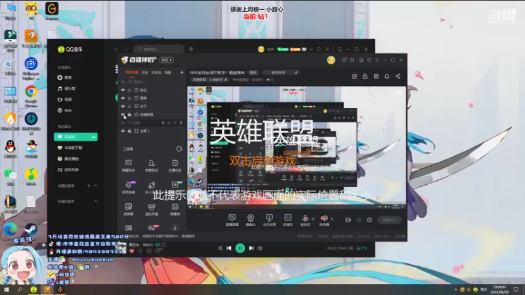Open the skin shirt icon in QQ音乐 title bar
This screenshot has height=295, width=525.
tap(319, 49)
